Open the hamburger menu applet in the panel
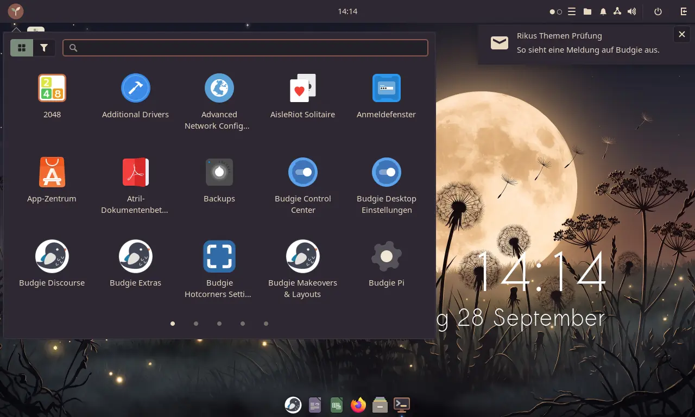Viewport: 695px width, 417px height. click(572, 11)
